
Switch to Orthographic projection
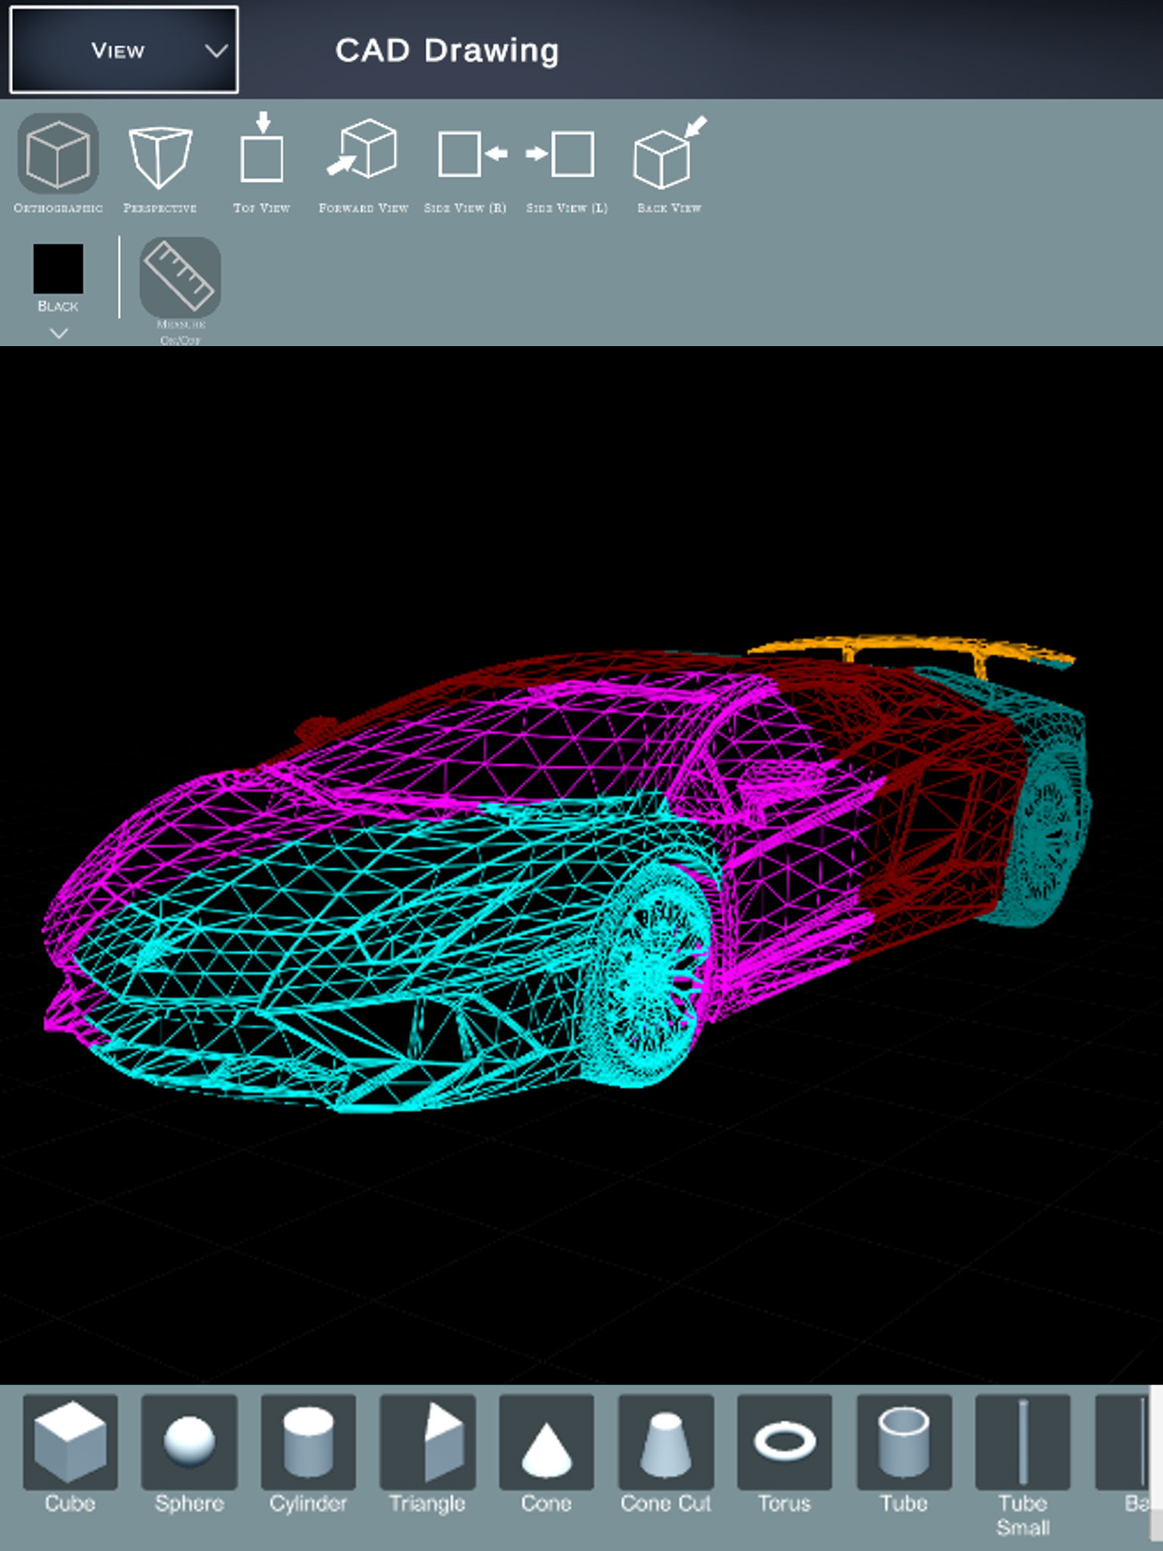point(58,154)
